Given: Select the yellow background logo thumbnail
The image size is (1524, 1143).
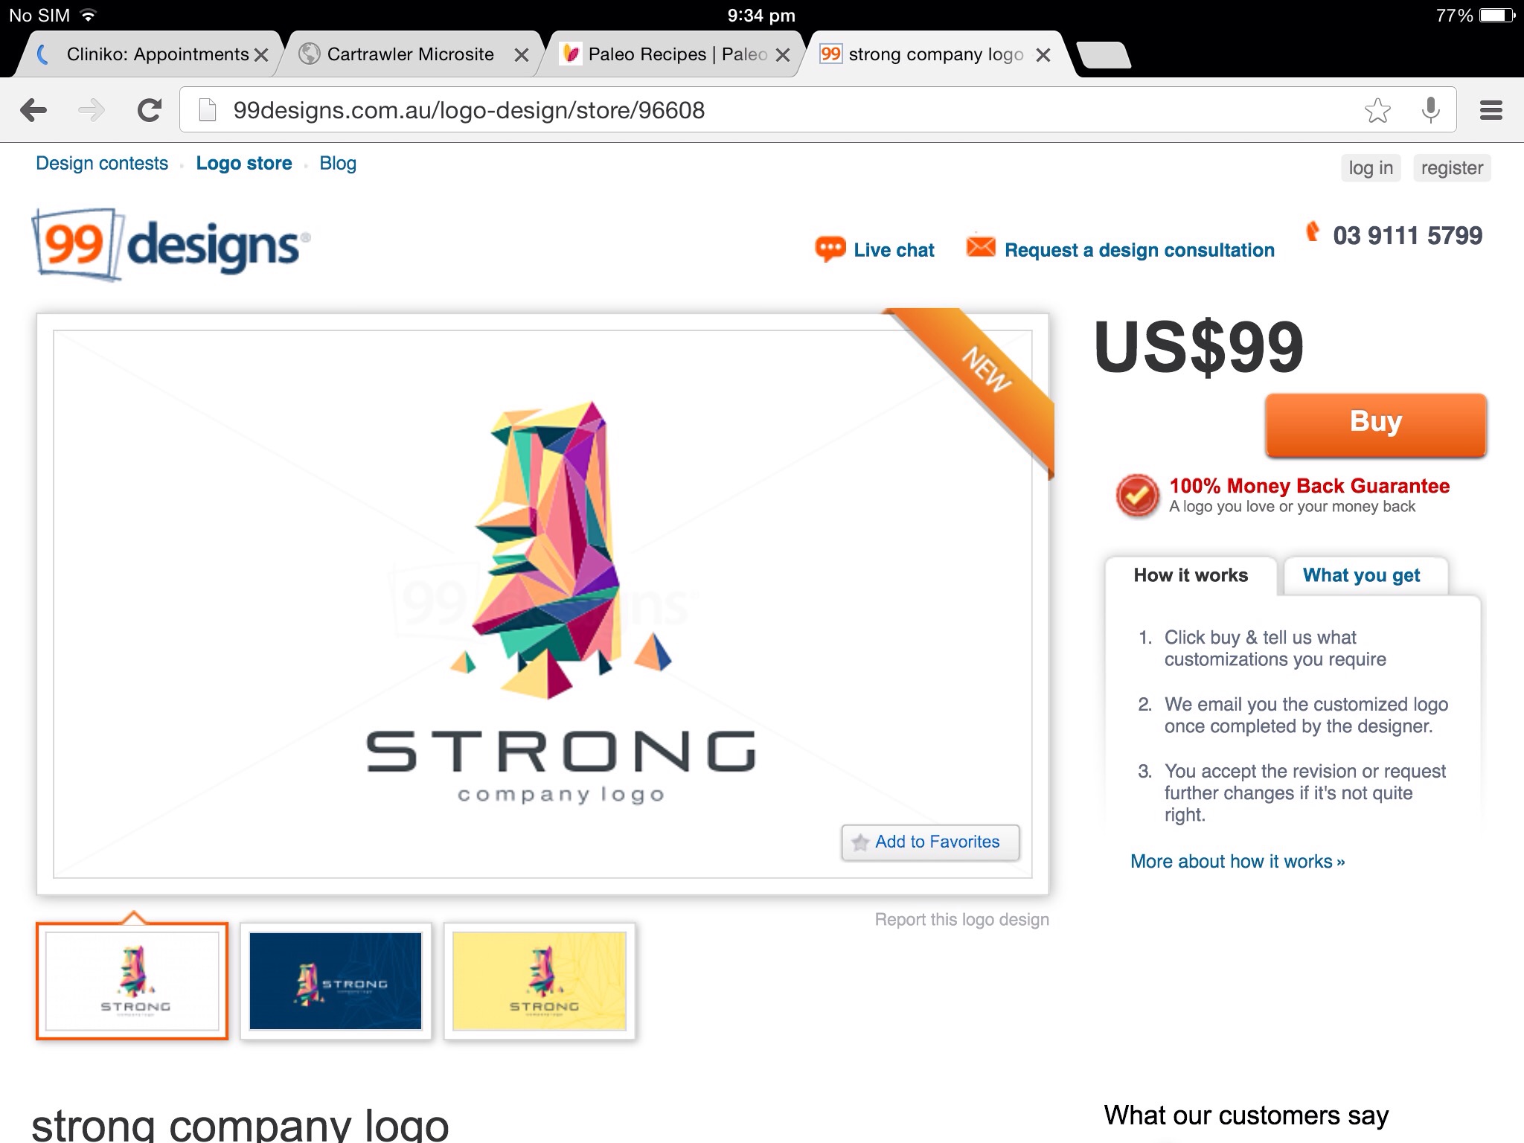Looking at the screenshot, I should (540, 981).
